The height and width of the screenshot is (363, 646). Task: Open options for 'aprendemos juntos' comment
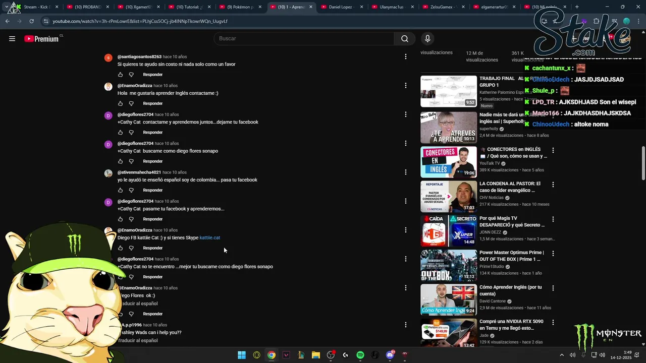tap(405, 114)
